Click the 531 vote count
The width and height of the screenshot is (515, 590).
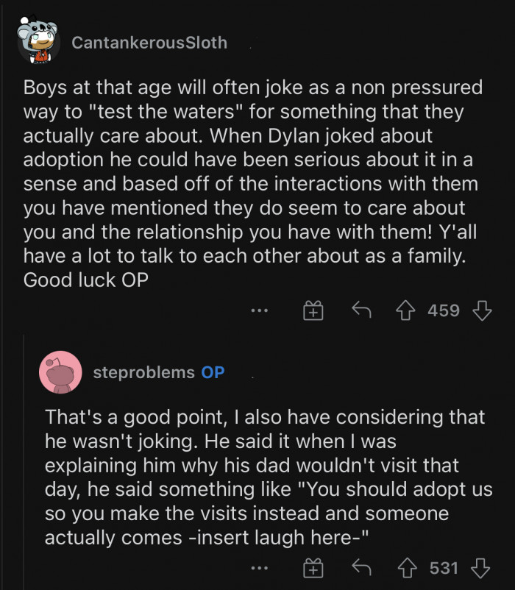[x=441, y=567]
